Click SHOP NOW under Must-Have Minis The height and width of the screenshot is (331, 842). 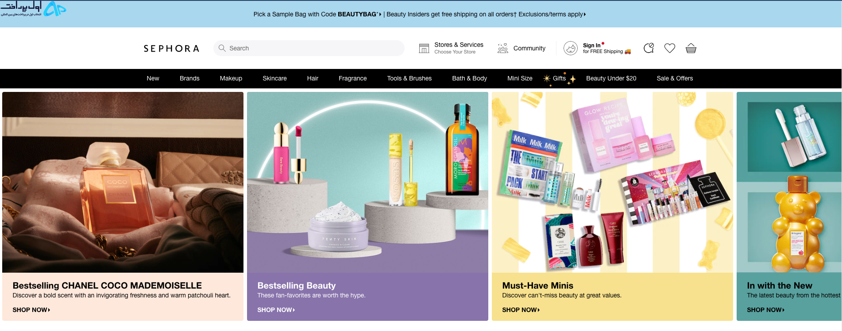521,310
